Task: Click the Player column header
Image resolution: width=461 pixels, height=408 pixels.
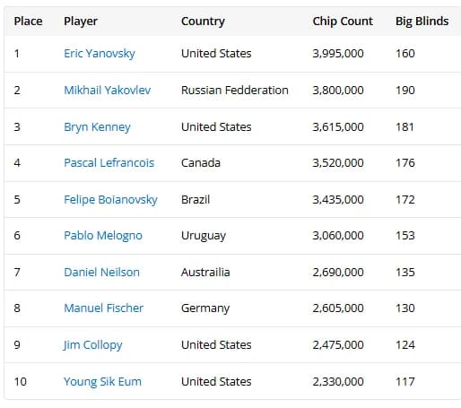Action: pyautogui.click(x=81, y=22)
